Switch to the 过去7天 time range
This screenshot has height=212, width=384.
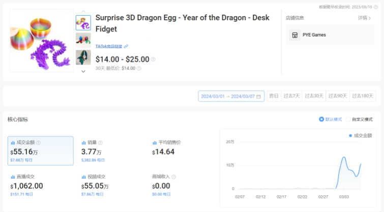click(292, 96)
